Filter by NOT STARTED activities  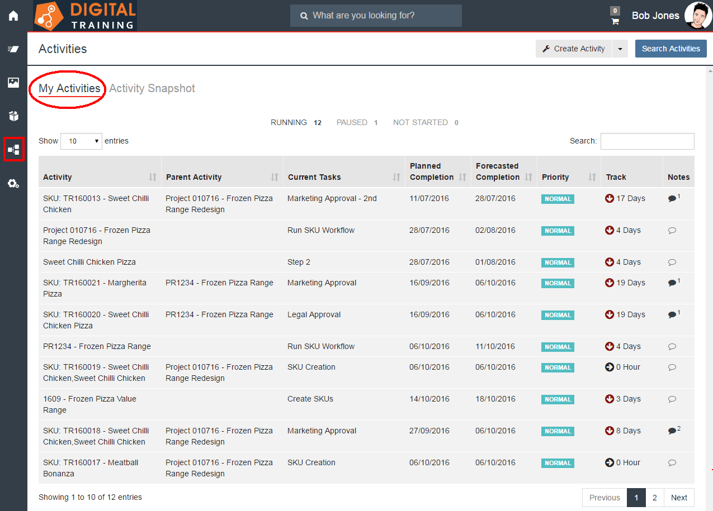point(425,122)
